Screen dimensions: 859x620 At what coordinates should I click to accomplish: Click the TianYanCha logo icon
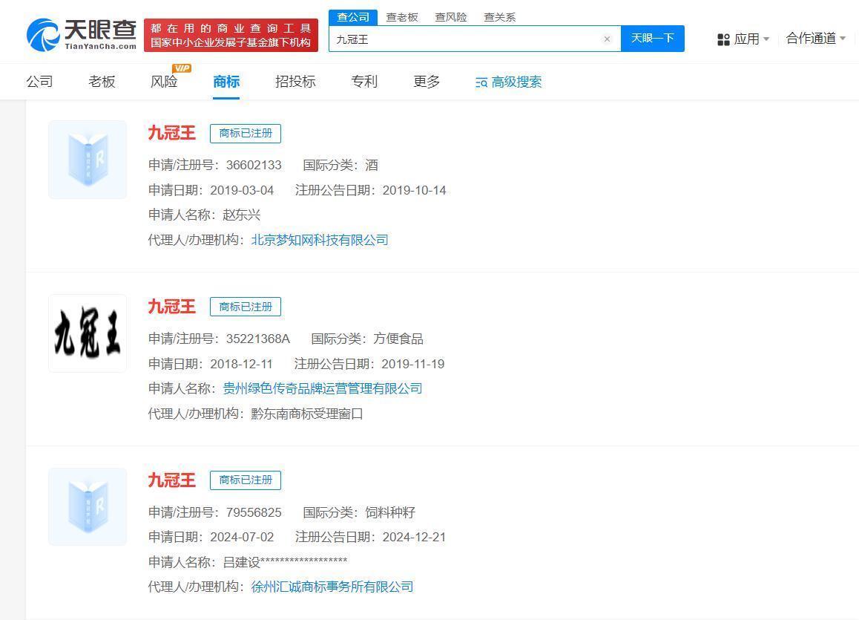click(x=44, y=34)
